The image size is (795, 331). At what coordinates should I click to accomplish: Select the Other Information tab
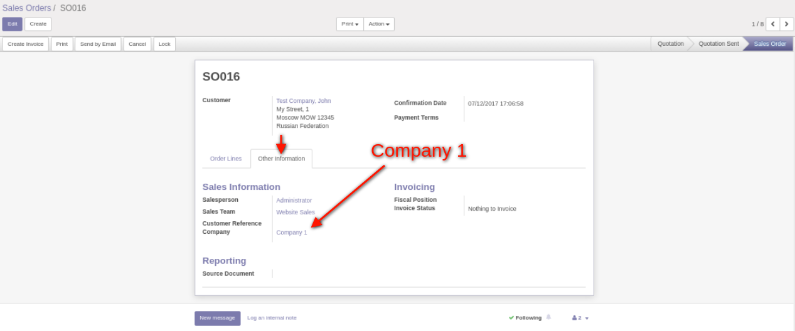[281, 159]
